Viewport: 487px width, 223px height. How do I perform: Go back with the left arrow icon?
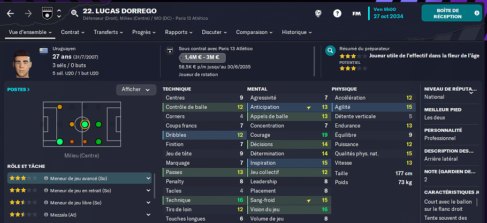(11, 13)
